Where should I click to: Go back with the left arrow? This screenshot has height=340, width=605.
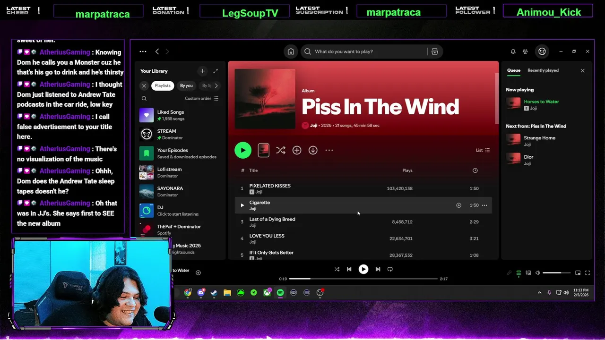pyautogui.click(x=157, y=51)
